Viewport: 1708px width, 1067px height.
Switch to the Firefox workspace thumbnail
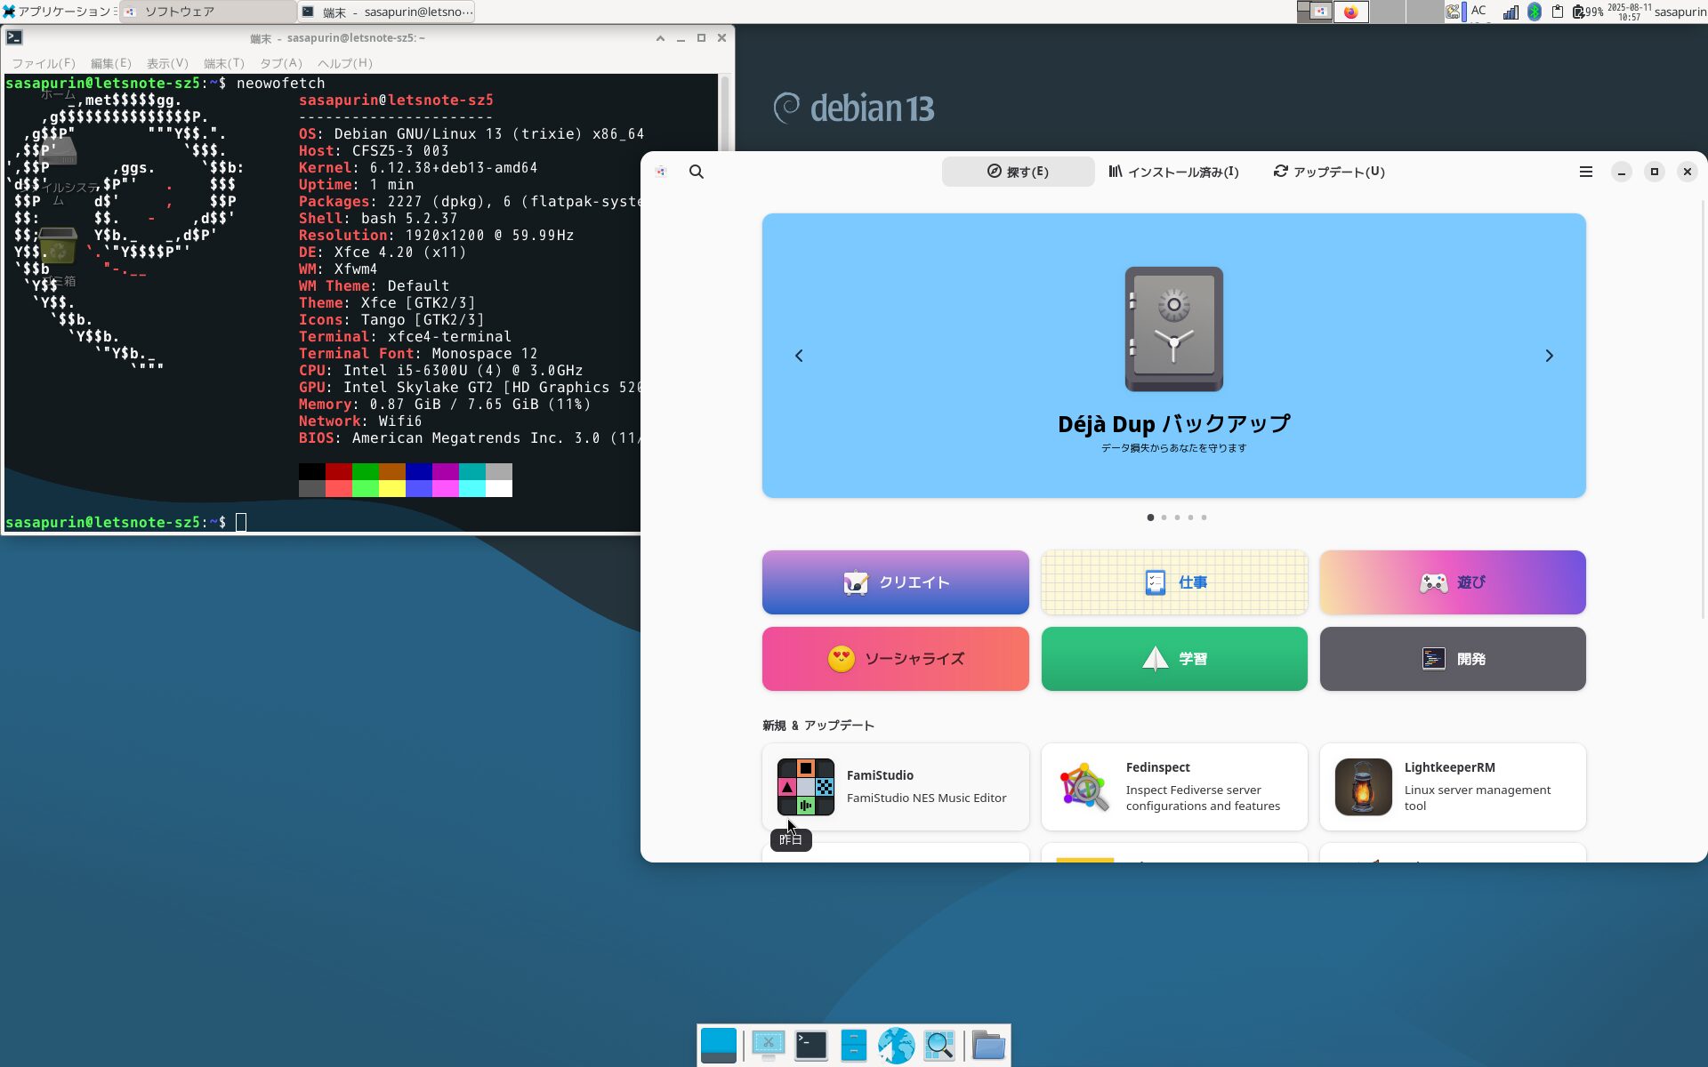[1350, 12]
